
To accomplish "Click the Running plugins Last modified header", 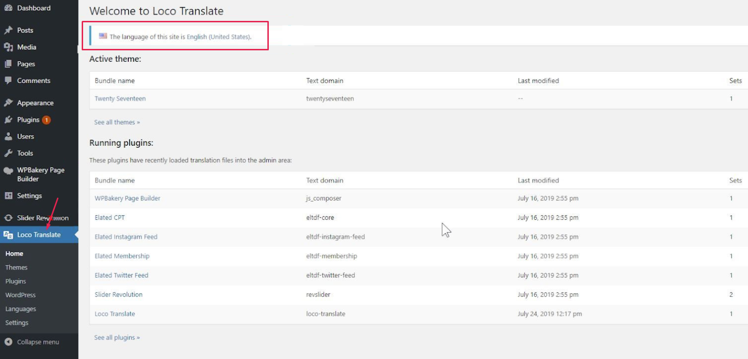I will (x=538, y=180).
